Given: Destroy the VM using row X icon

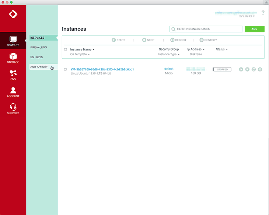Looking at the screenshot, I should [260, 69].
